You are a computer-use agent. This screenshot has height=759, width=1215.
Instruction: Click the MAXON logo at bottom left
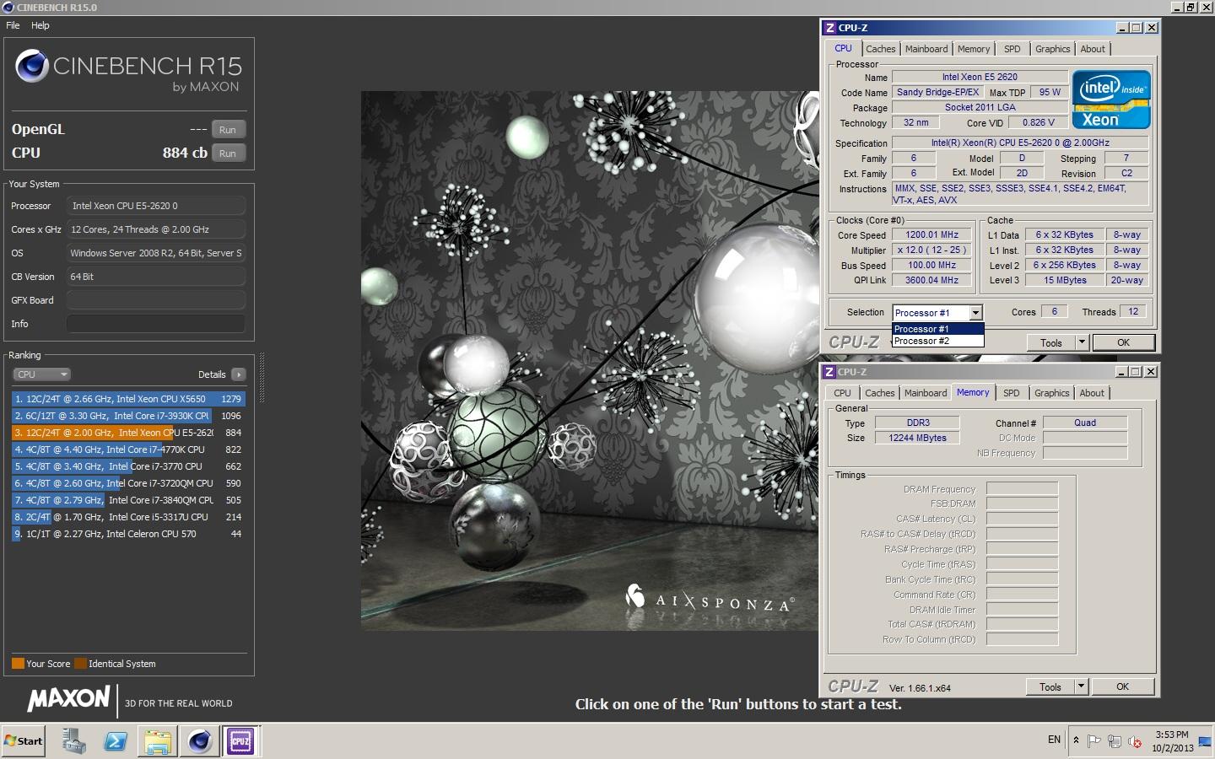click(68, 699)
